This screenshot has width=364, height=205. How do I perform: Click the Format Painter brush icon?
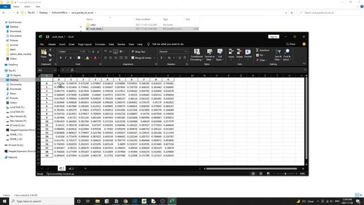pyautogui.click(x=50, y=60)
